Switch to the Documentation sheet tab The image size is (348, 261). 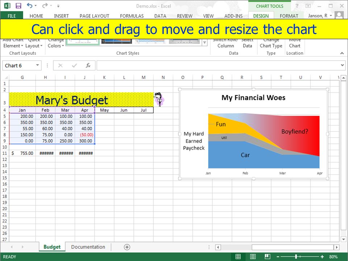pos(88,247)
